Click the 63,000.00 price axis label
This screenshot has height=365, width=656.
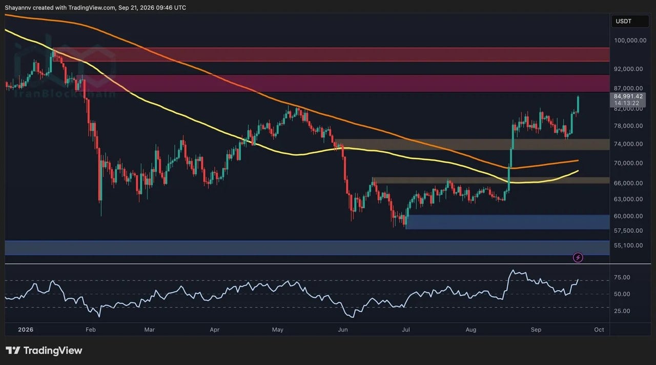click(x=629, y=199)
